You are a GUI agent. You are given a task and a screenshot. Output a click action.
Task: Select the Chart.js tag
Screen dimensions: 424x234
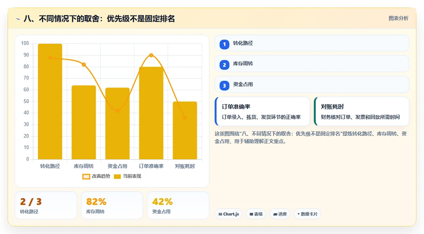coord(229,214)
